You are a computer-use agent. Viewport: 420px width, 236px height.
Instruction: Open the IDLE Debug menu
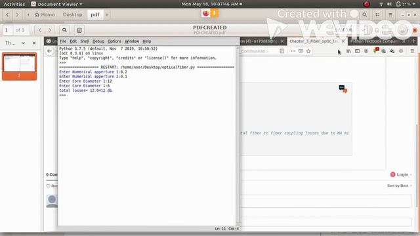98,41
